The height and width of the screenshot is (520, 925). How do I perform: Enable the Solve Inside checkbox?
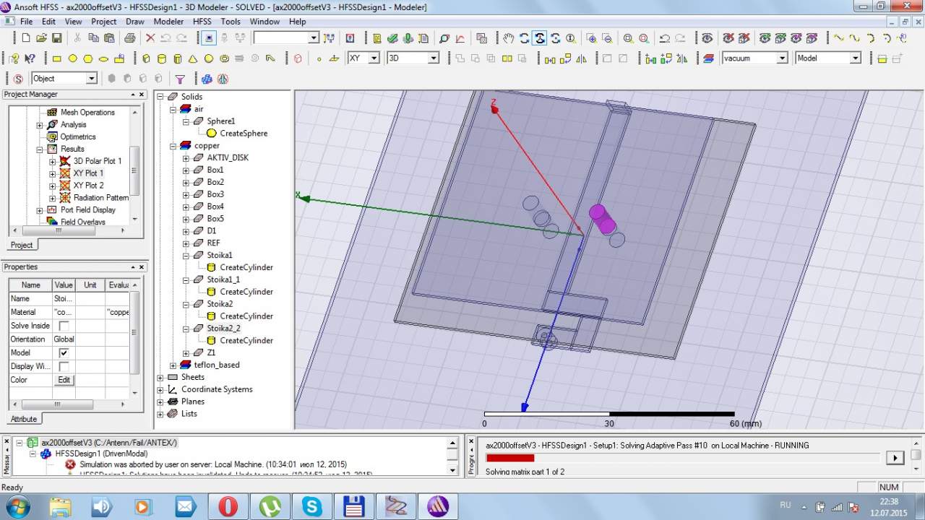pyautogui.click(x=64, y=326)
